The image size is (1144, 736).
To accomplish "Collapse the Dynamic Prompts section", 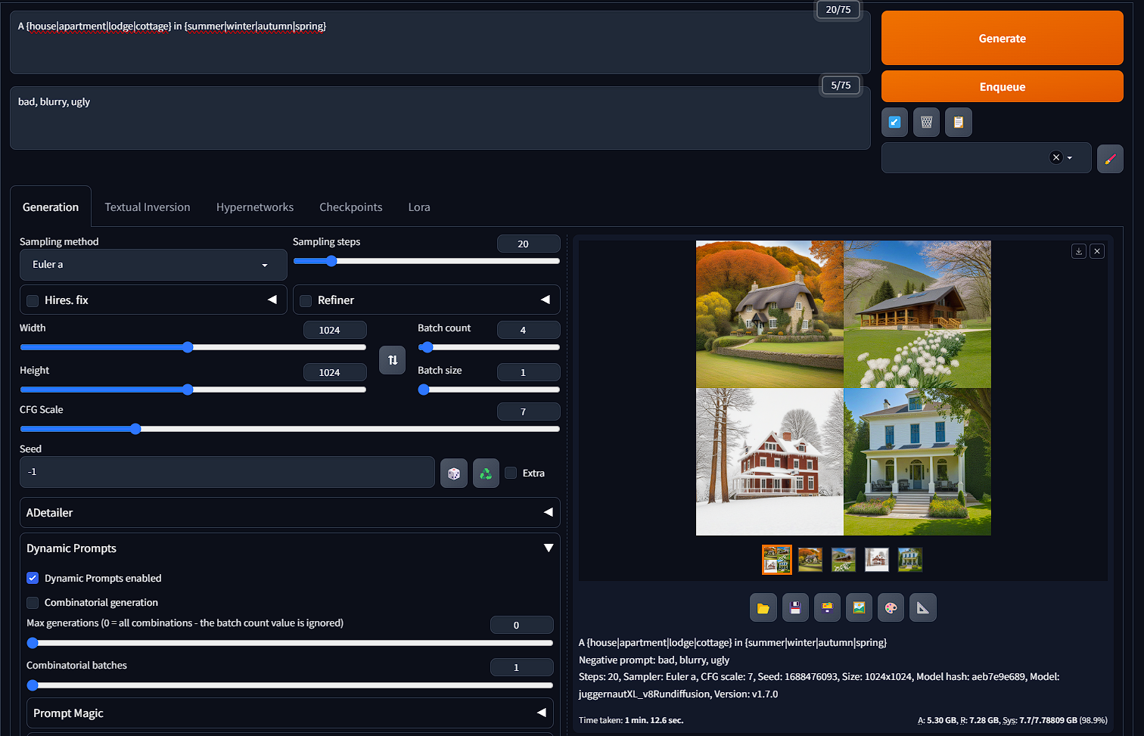I will (x=549, y=548).
